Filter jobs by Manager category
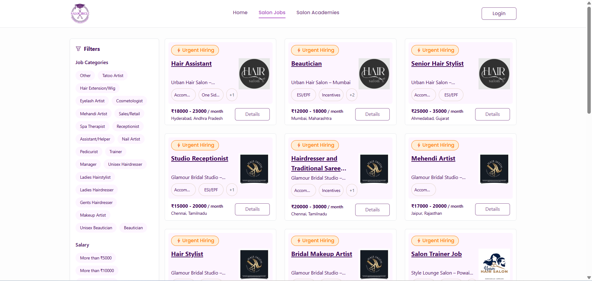 pyautogui.click(x=88, y=164)
